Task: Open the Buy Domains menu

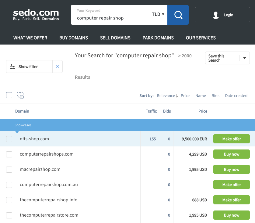Action: [x=74, y=38]
